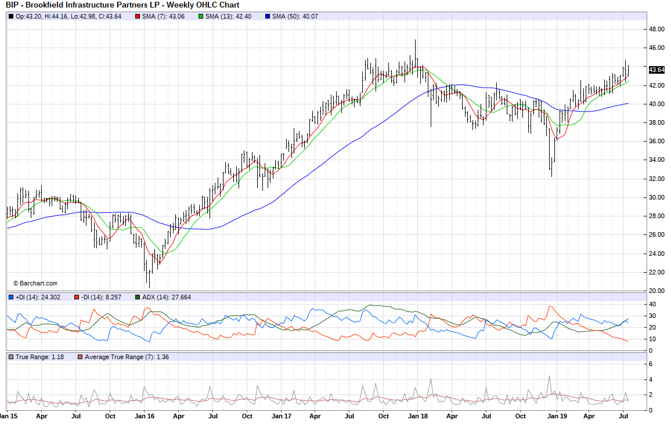Screen dimensions: 671x434
Task: Click the chart title BIP Brookfield Infrastructure Partners
Action: 122,5
